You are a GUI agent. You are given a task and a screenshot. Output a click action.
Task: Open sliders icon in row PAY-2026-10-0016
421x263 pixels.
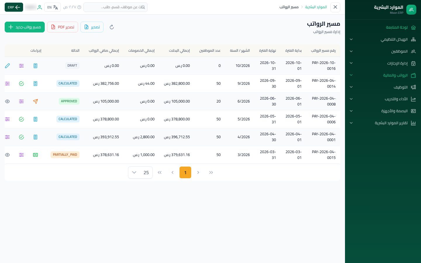[21, 66]
